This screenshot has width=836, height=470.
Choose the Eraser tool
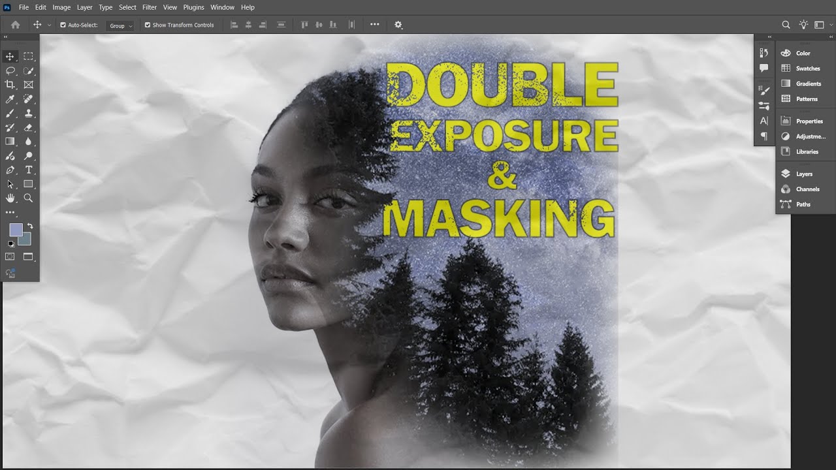click(x=29, y=128)
